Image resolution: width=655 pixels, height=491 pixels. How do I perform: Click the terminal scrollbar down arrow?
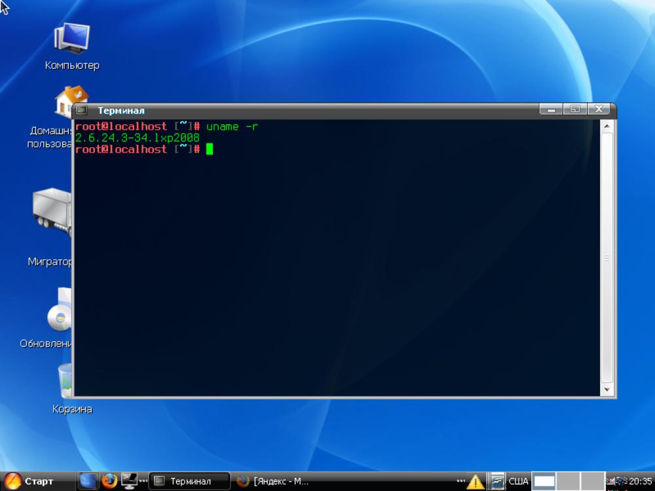point(607,390)
